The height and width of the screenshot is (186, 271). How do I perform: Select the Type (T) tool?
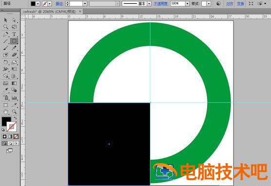point(14,34)
